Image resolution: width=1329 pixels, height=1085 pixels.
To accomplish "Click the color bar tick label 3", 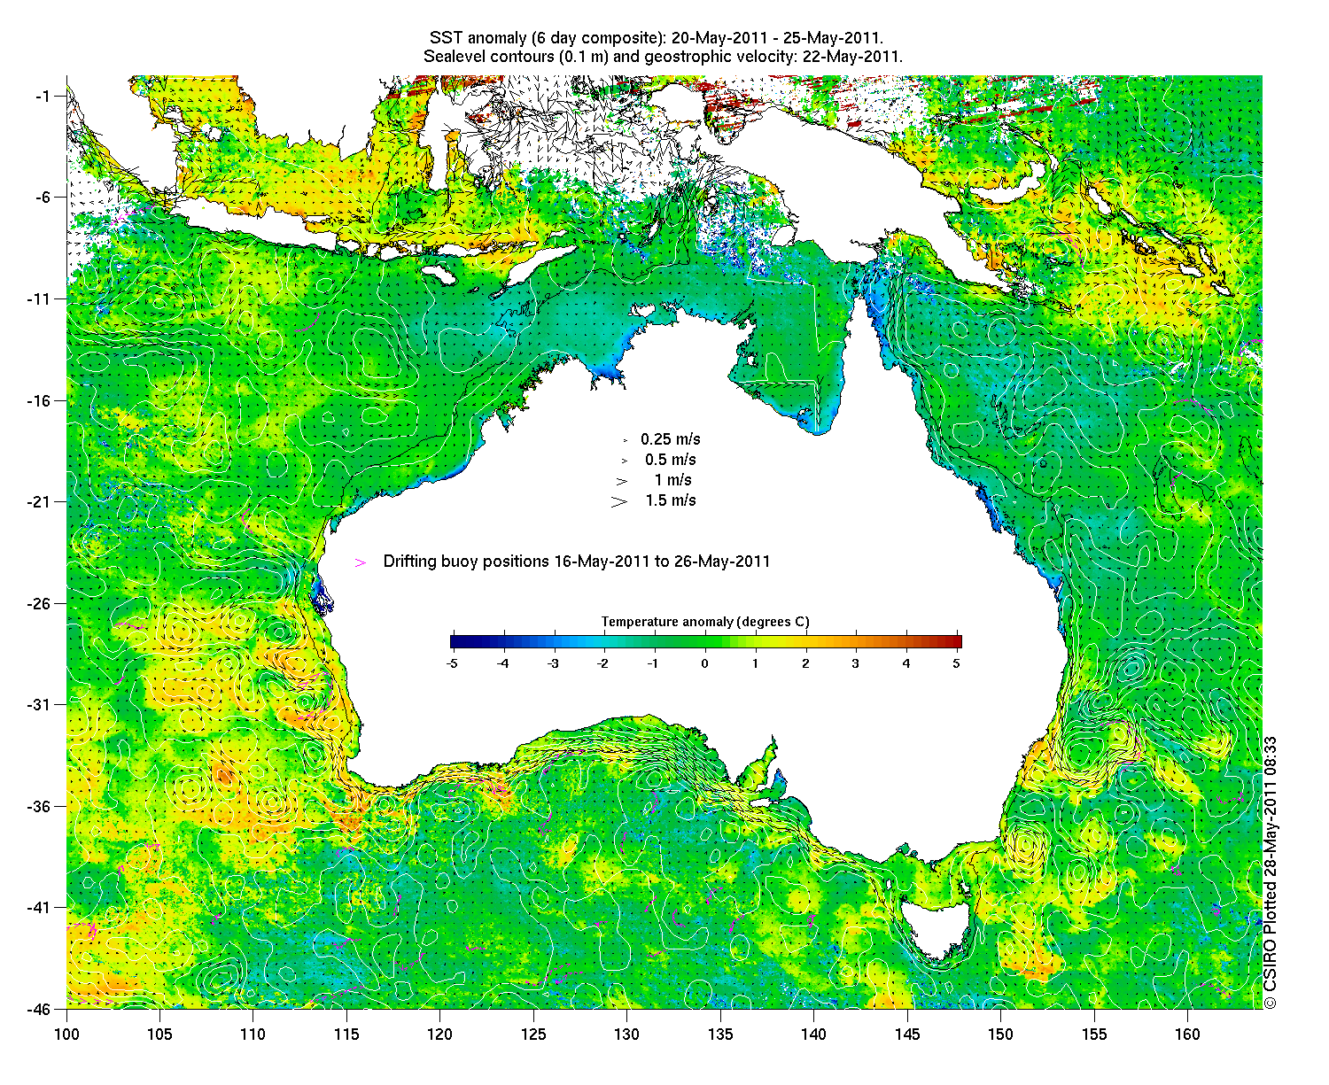I will click(856, 663).
